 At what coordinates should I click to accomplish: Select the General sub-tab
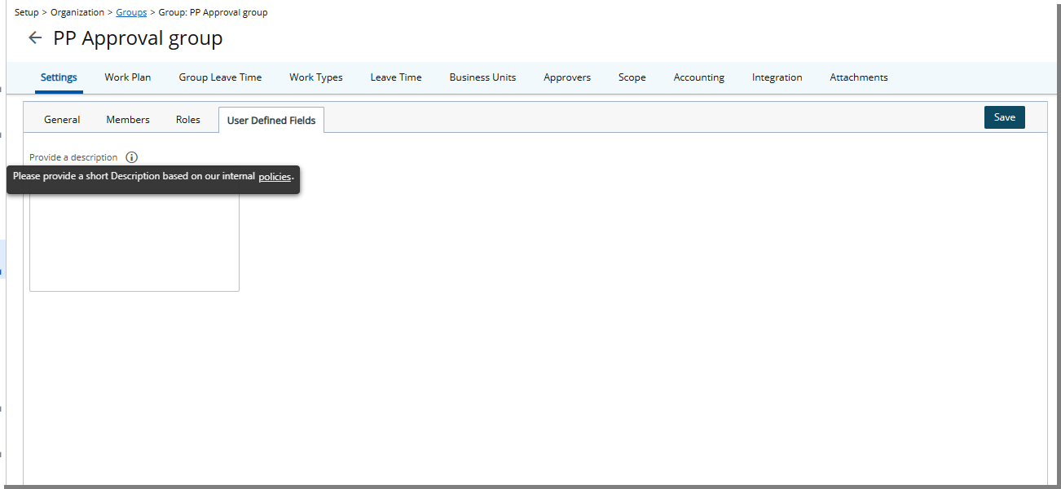[x=61, y=119]
